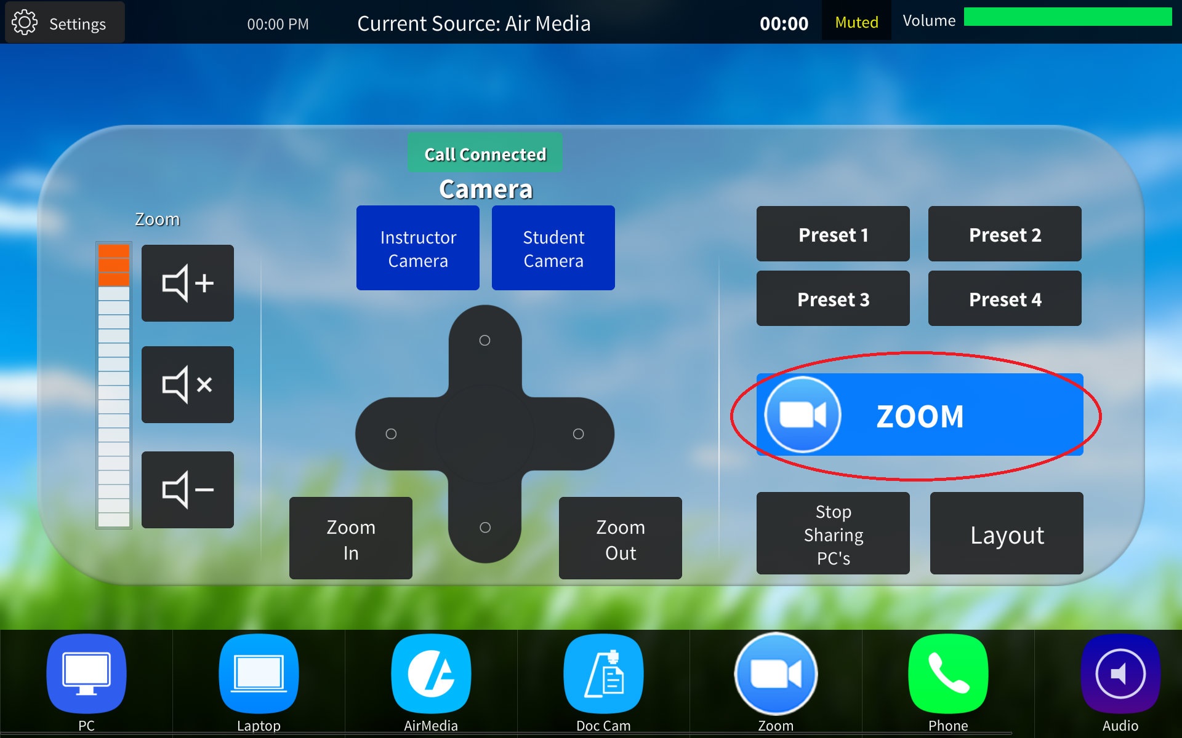The height and width of the screenshot is (738, 1182).
Task: Tap the Zoom icon in bottom bar
Action: pyautogui.click(x=776, y=674)
